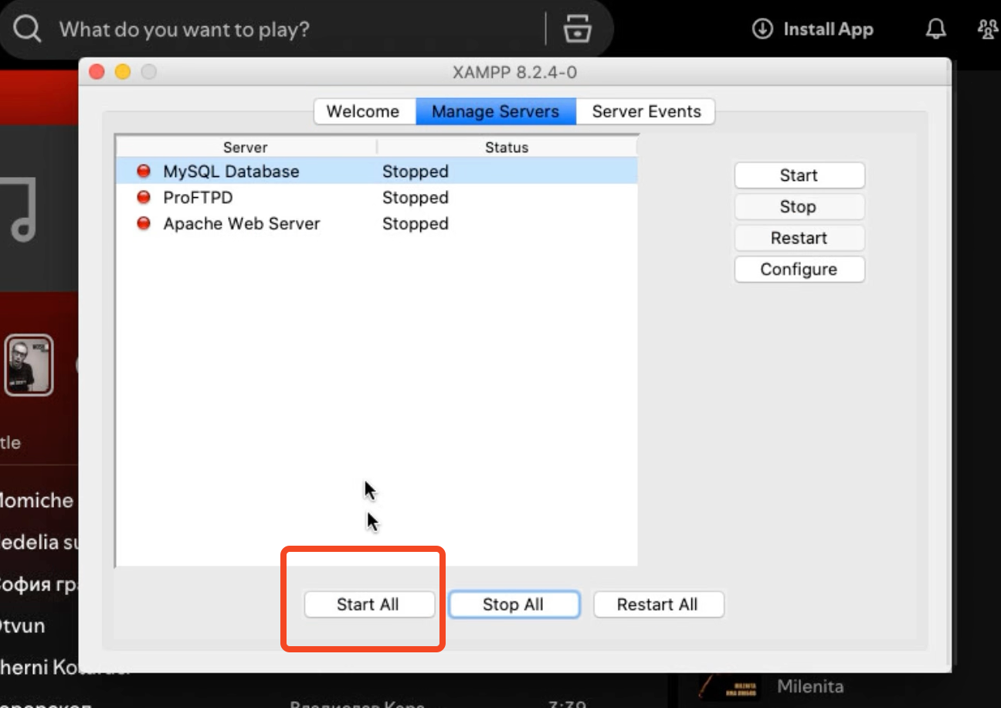Click the red status icon for ProFTPD

(143, 197)
